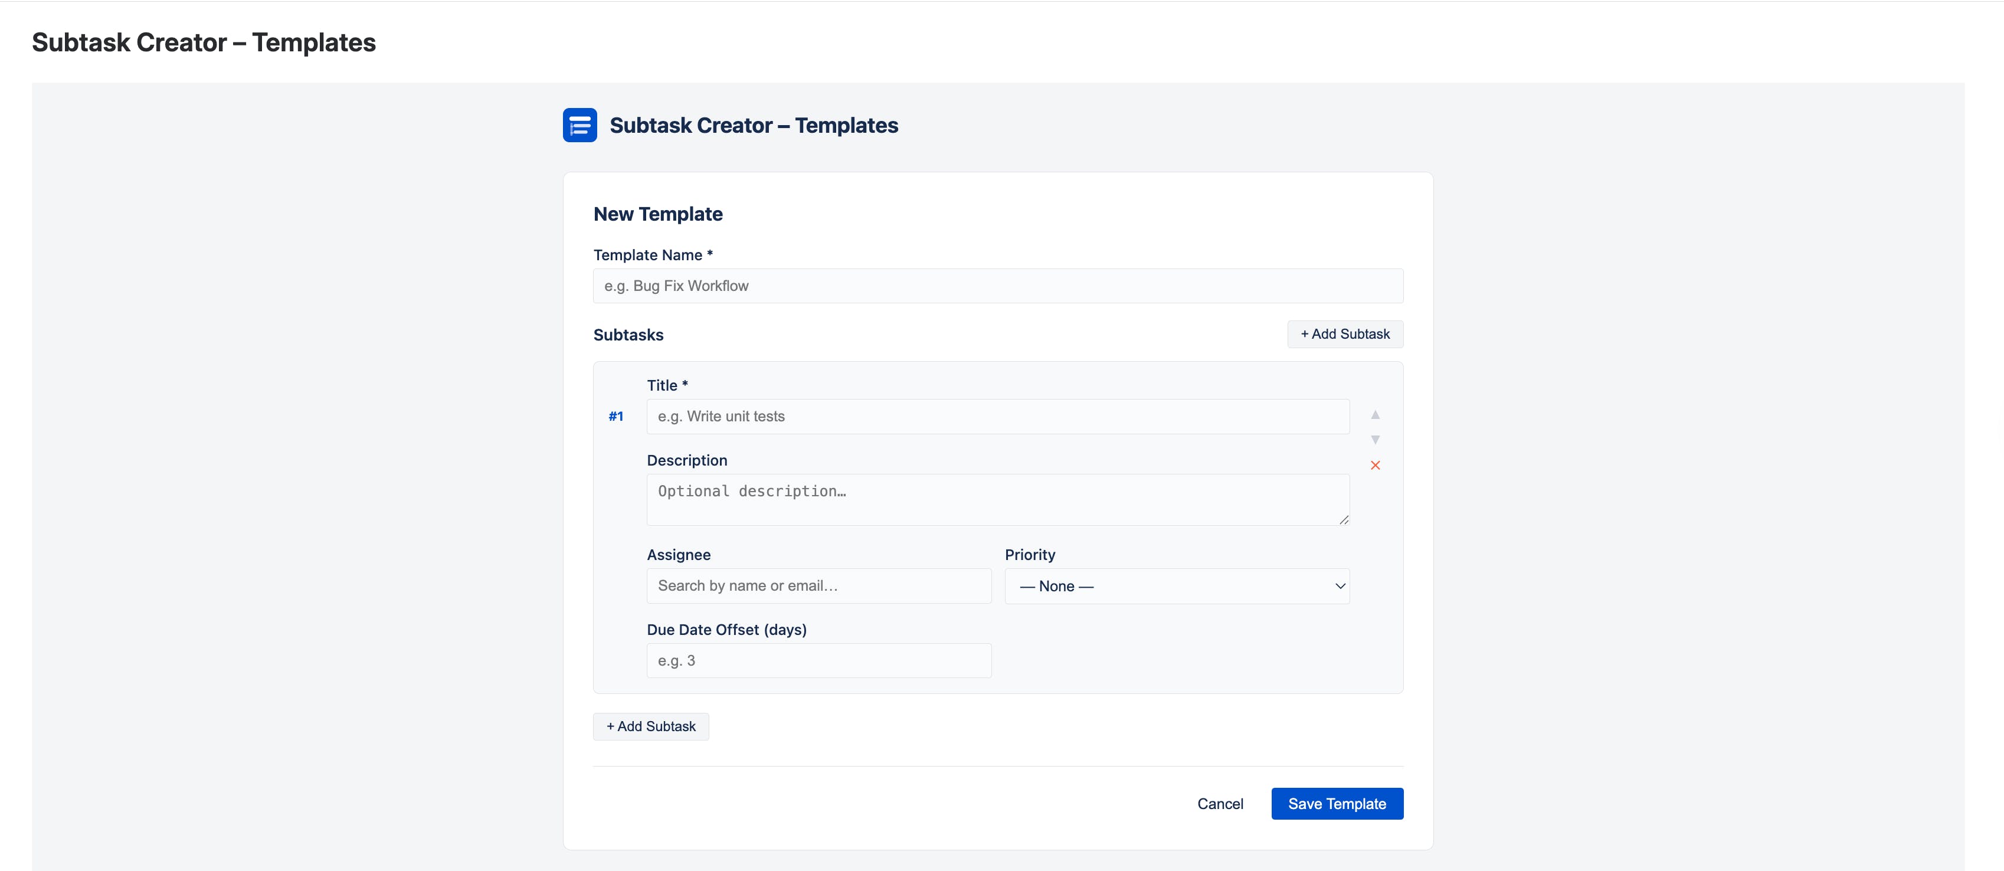Click the top Add Subtask button
Viewport: 2004px width, 871px height.
click(x=1345, y=335)
